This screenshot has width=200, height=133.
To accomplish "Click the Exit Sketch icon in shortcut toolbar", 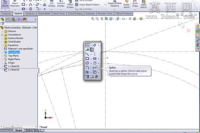I will (92, 50).
